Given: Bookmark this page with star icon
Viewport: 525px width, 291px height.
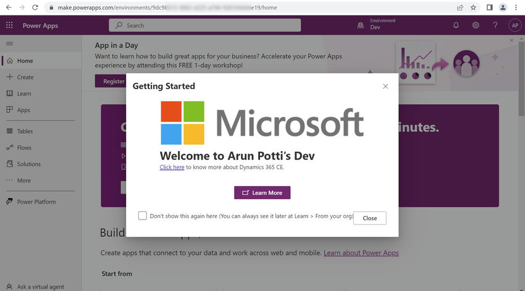Looking at the screenshot, I should pos(472,7).
